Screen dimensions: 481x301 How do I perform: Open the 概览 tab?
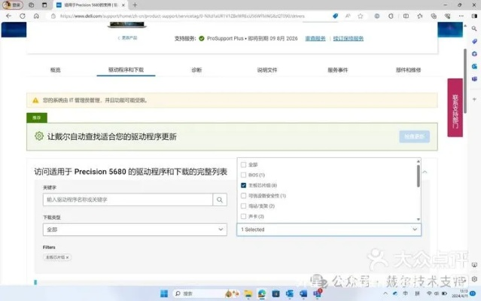click(x=55, y=69)
